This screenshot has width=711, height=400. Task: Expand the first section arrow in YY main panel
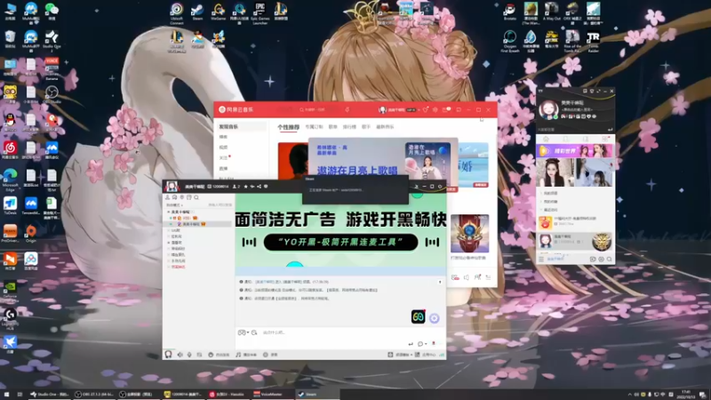click(x=541, y=193)
